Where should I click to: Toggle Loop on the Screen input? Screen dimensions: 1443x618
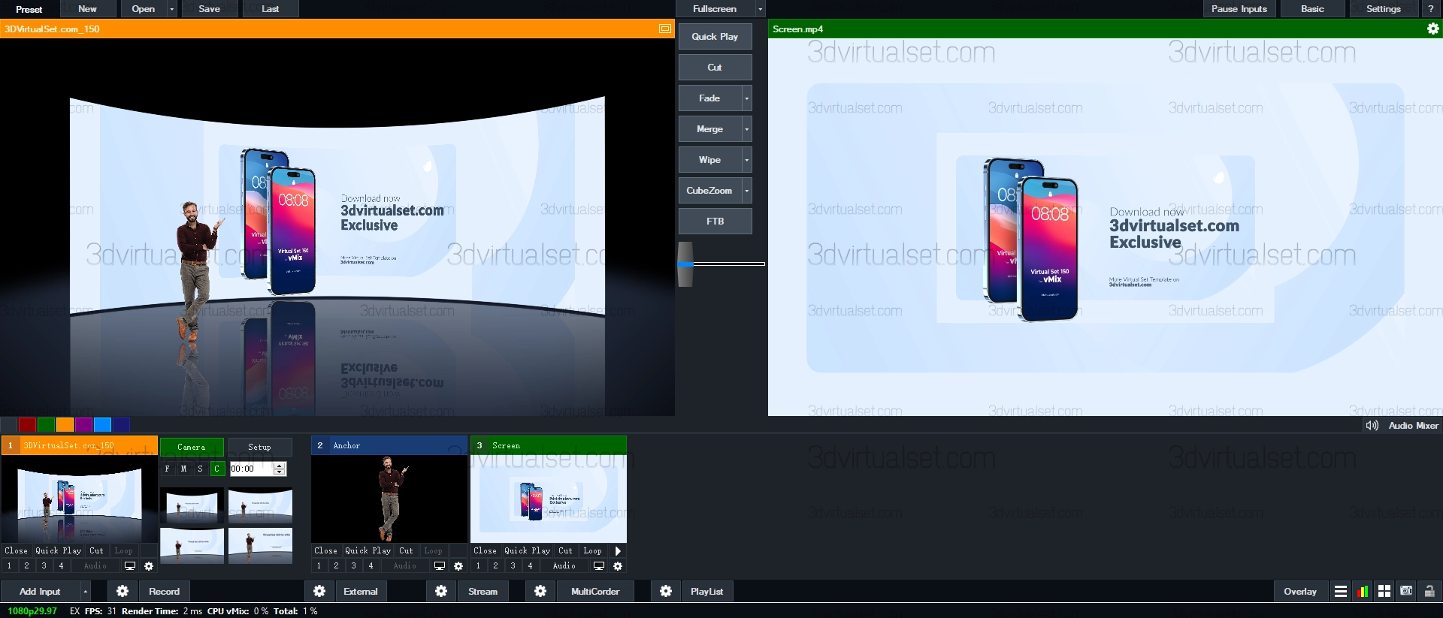(x=592, y=550)
